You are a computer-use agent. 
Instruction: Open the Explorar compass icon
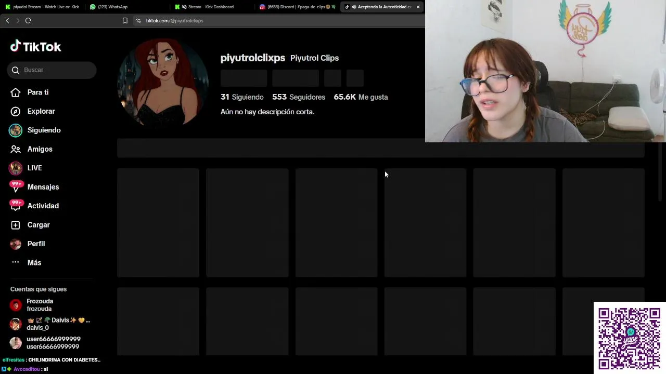(x=16, y=111)
